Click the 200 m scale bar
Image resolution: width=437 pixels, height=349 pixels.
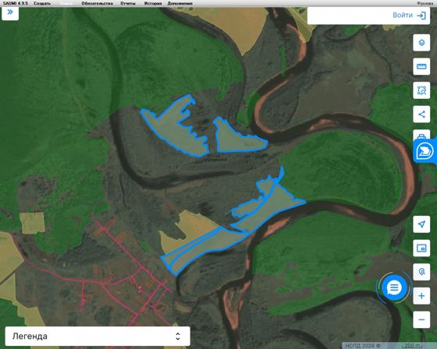point(413,346)
